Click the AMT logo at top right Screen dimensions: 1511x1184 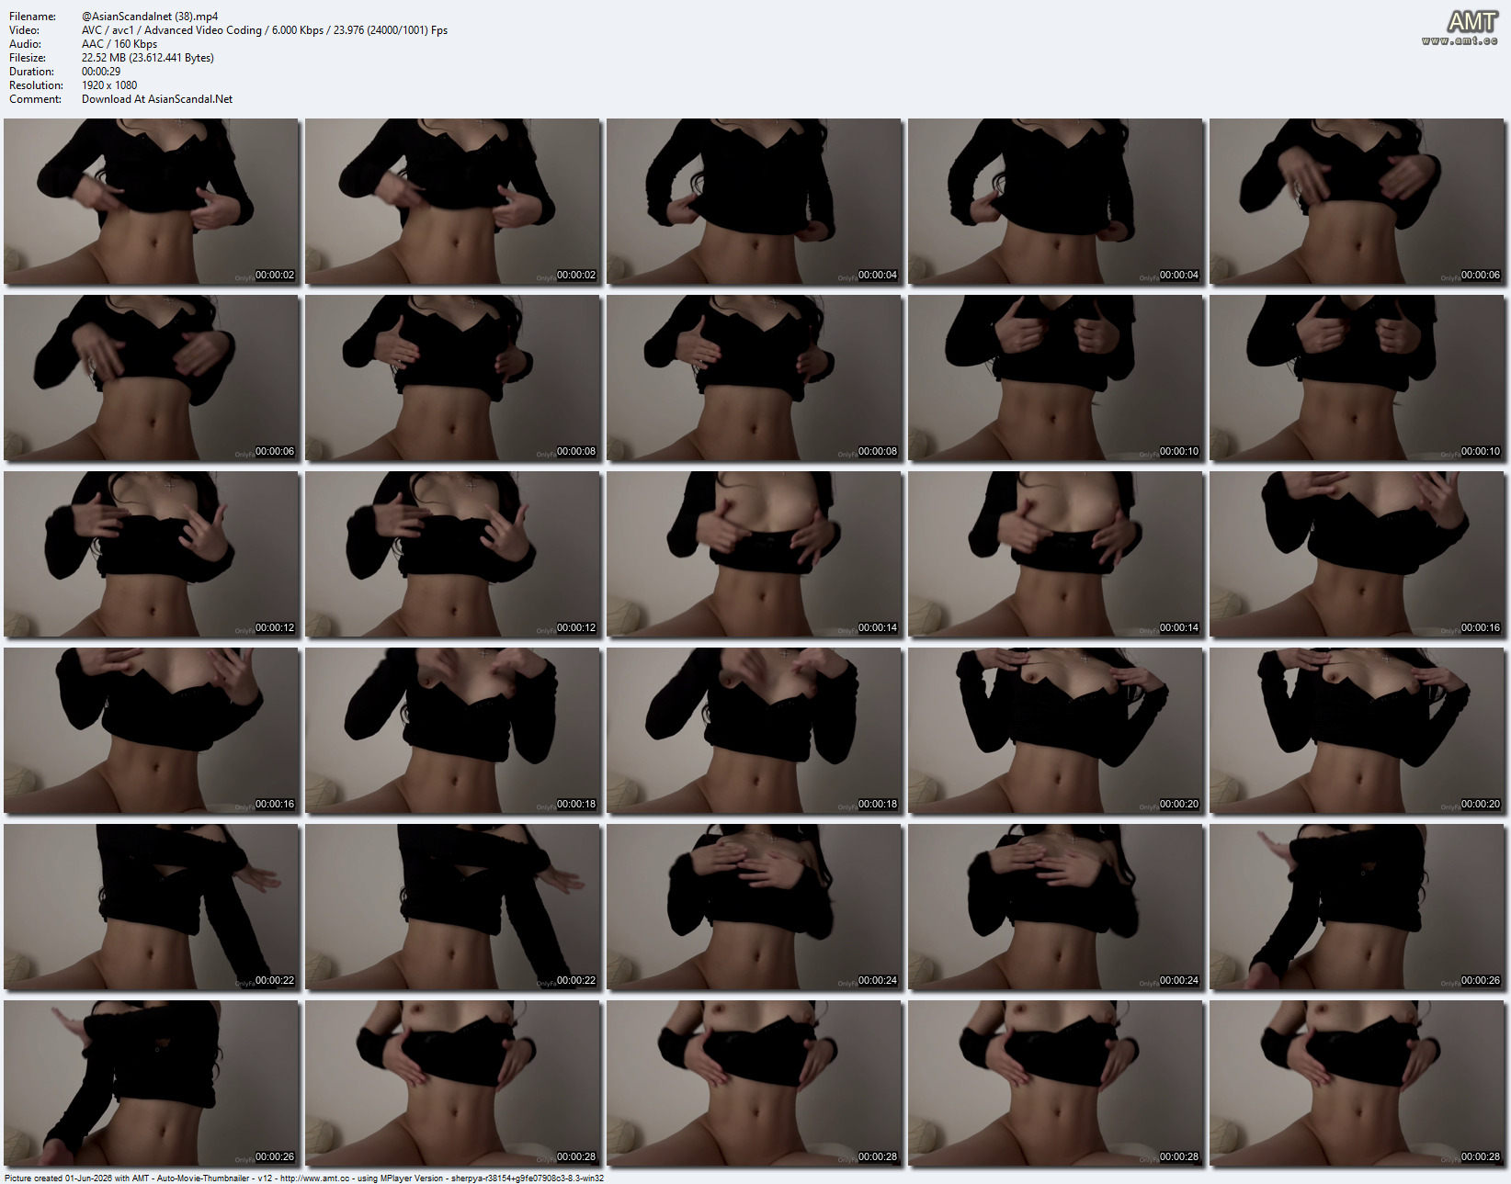[x=1472, y=21]
